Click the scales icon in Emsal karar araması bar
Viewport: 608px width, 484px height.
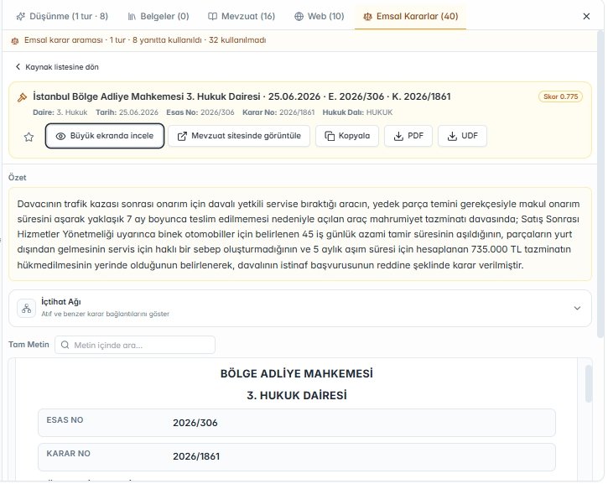coord(15,40)
